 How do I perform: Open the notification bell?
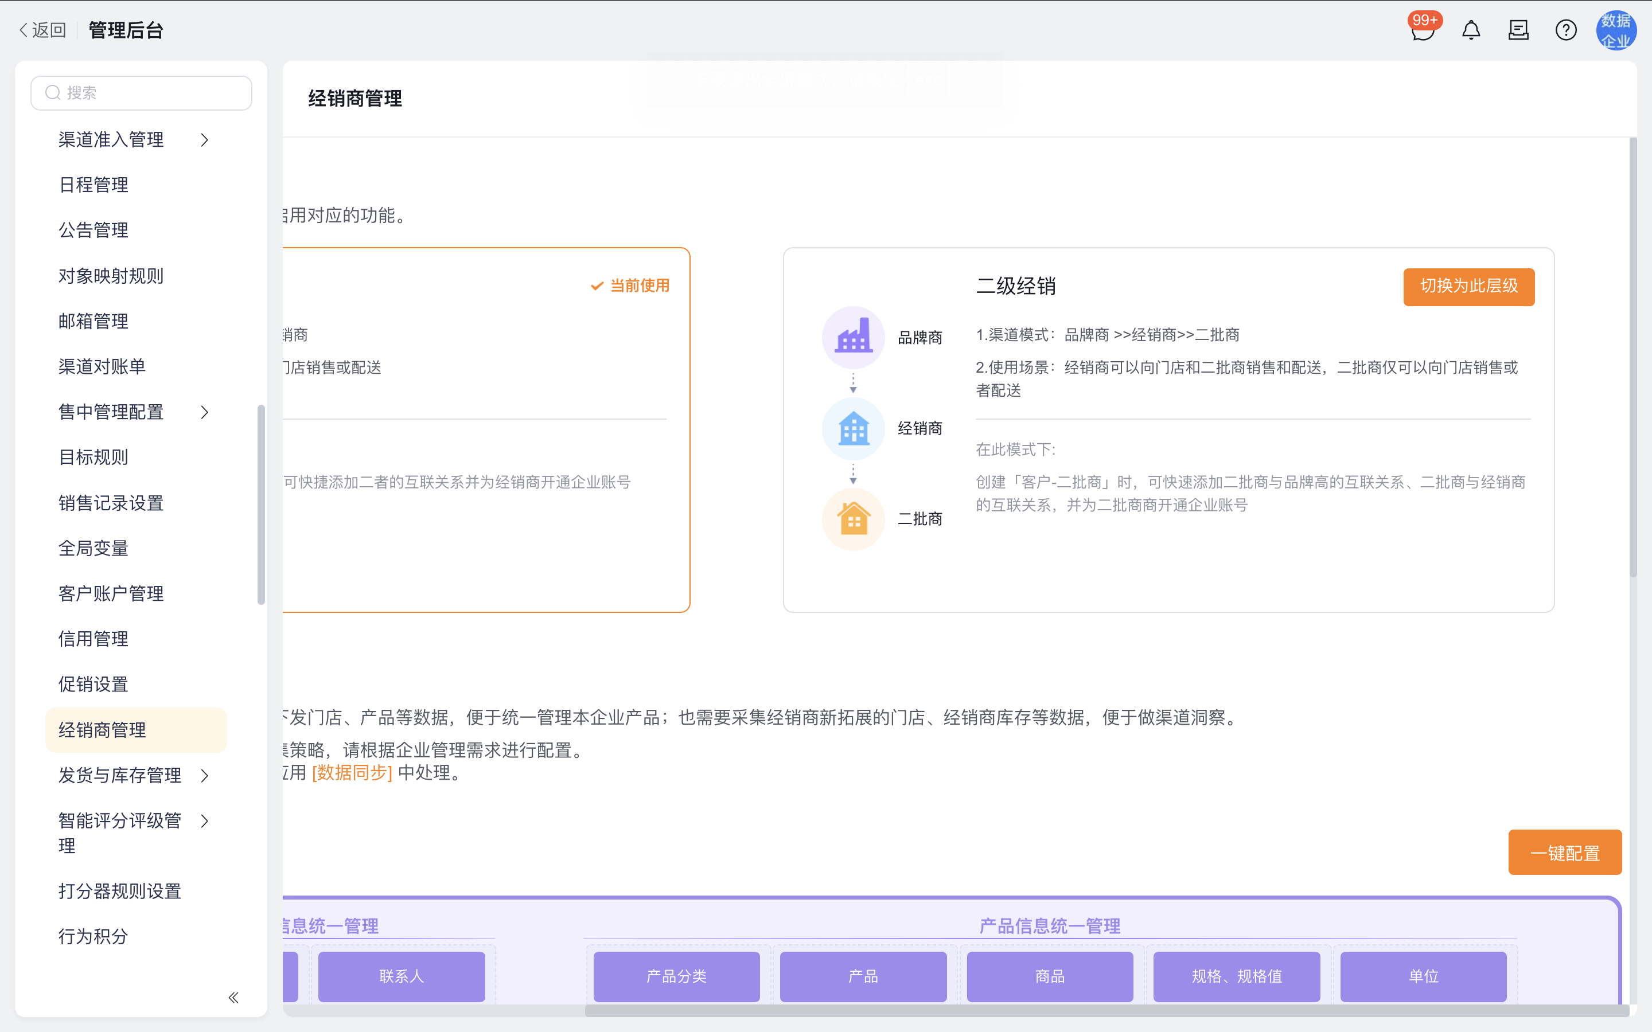click(1471, 30)
